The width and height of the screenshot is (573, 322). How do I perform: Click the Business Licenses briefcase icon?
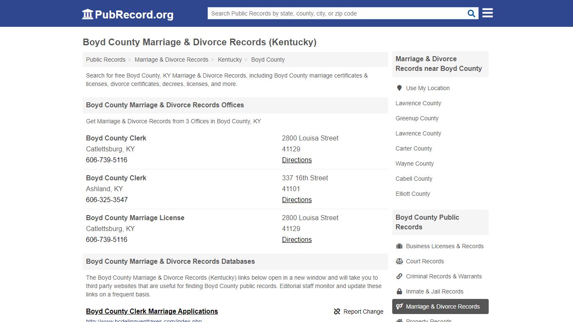coord(399,246)
